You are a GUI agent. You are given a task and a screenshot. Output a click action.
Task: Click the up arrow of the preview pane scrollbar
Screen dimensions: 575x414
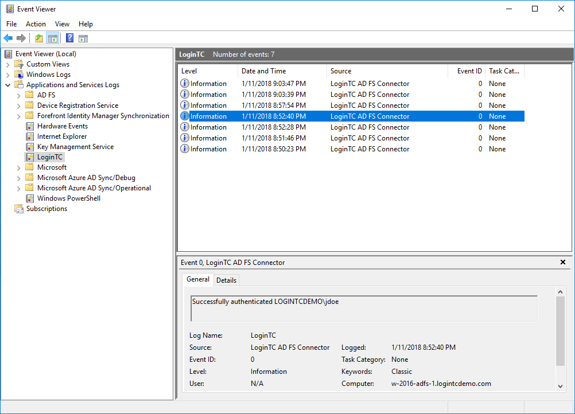tap(560, 292)
